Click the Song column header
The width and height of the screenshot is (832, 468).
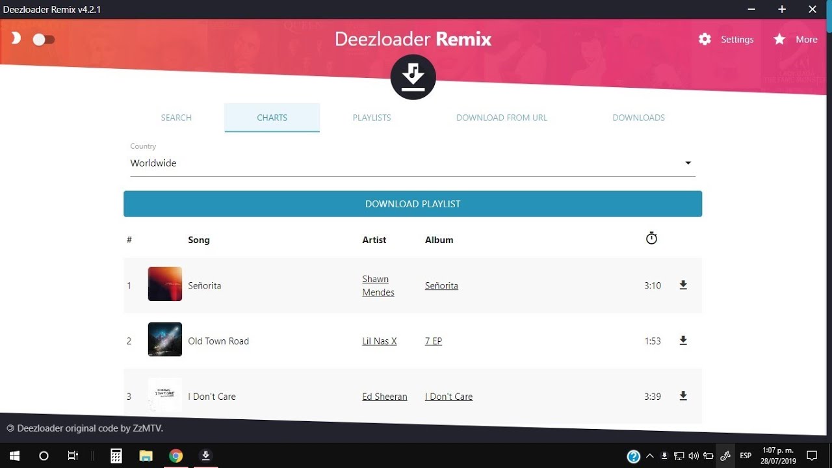tap(199, 240)
